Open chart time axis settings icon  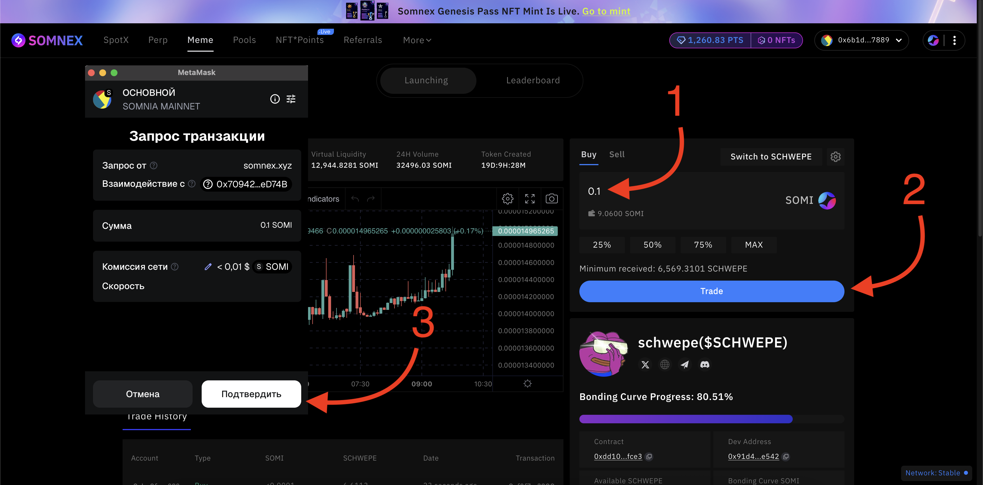click(527, 384)
